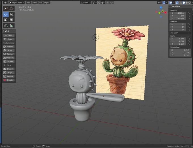Select the Rotate tool
The height and width of the screenshot is (148, 193).
click(12, 14)
